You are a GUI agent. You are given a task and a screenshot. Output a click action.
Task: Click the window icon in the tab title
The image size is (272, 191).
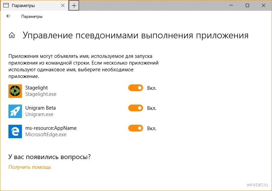[6, 5]
